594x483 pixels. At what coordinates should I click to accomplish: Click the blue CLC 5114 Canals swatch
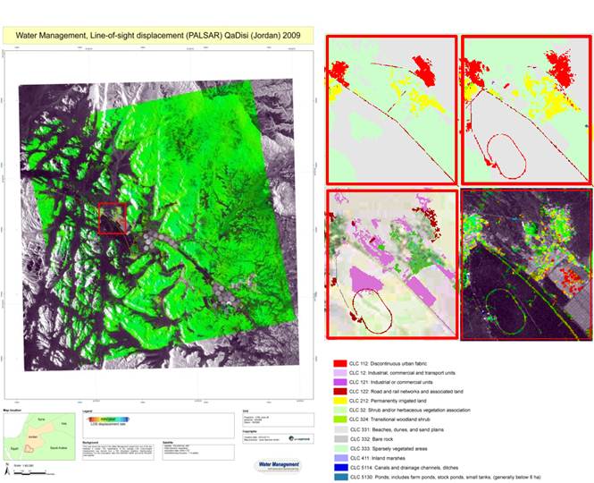341,468
